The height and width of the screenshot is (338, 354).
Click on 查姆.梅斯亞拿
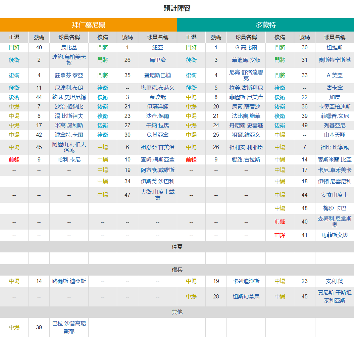158,160
